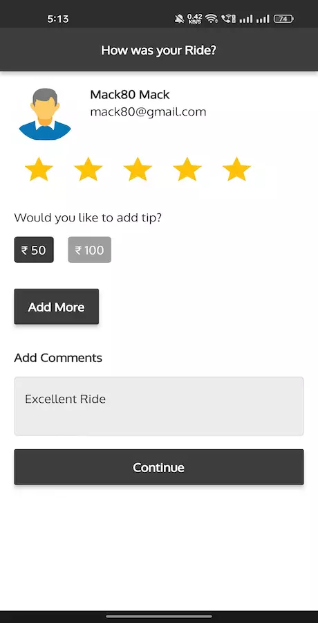
Task: Tap the first cellular signal bars icon
Action: point(246,18)
